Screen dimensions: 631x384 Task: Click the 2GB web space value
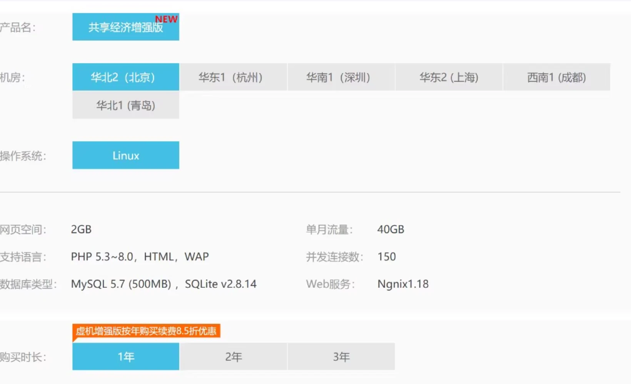coord(81,229)
